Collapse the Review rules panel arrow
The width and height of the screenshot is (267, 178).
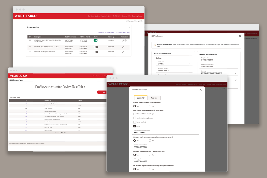click(x=129, y=27)
